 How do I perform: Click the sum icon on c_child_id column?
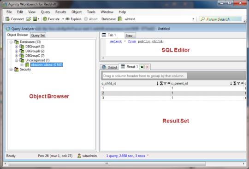click(161, 83)
